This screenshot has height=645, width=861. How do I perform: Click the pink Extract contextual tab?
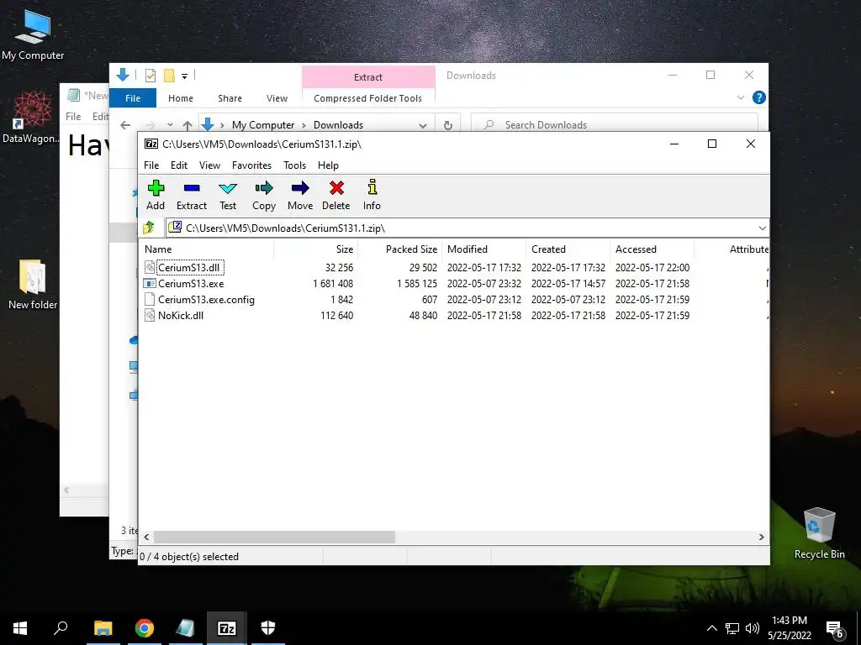pyautogui.click(x=368, y=76)
